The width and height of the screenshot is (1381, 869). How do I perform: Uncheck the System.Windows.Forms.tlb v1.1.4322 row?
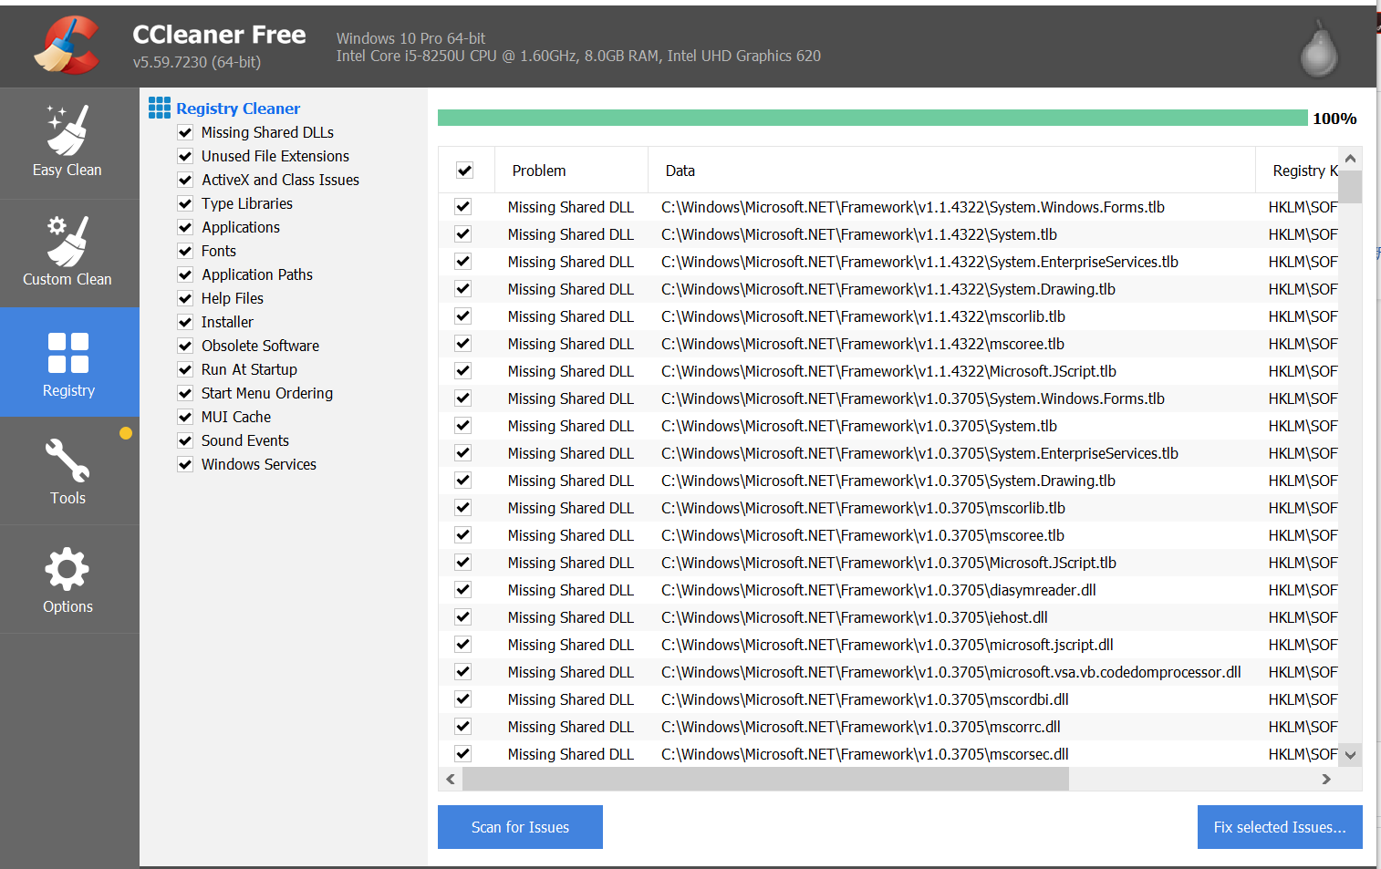(463, 207)
